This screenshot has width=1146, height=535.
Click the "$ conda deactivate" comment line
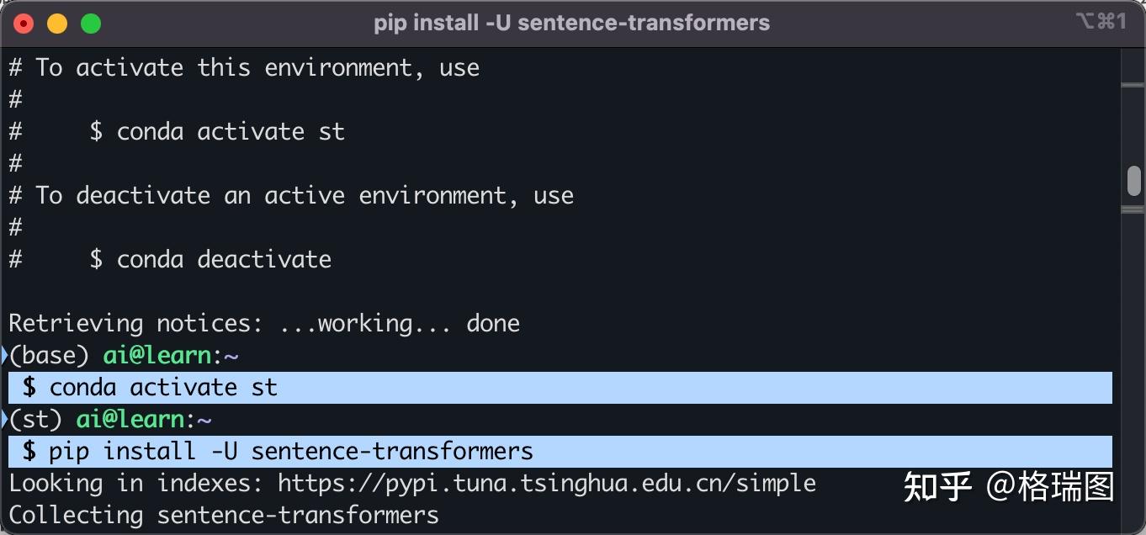tap(210, 260)
